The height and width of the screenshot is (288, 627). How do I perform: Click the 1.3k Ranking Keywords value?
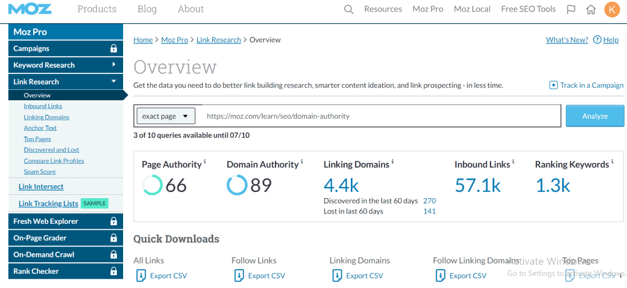[x=553, y=185]
